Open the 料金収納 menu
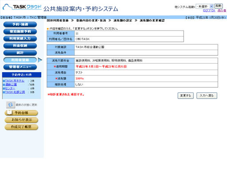Image resolution: width=227 pixels, height=170 pixels. (20, 46)
